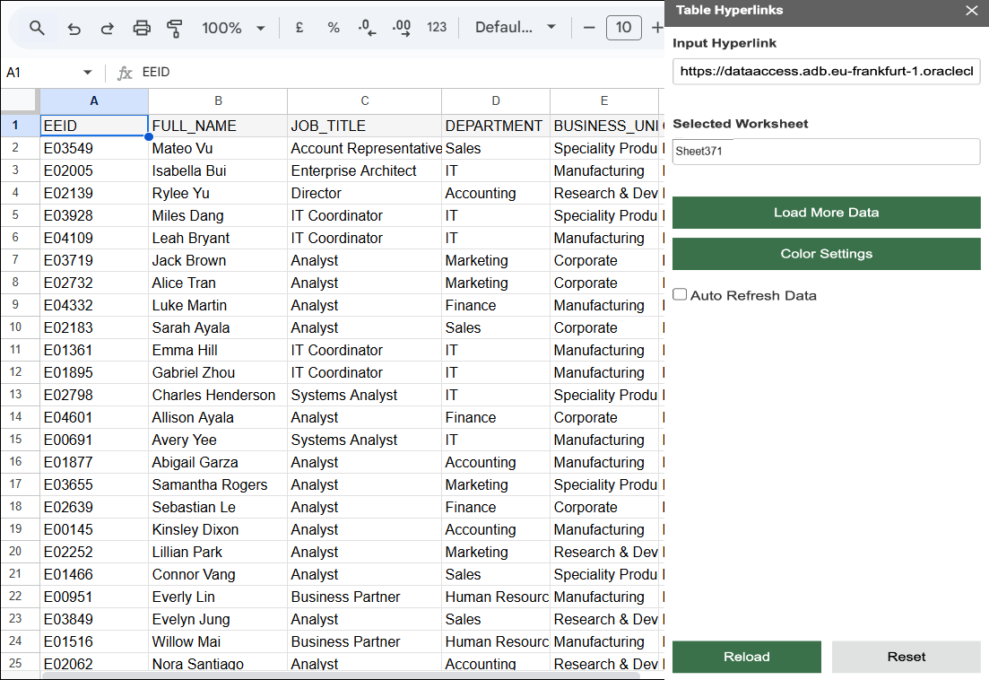Open the 123 number format menu
This screenshot has height=680, width=989.
pyautogui.click(x=437, y=27)
